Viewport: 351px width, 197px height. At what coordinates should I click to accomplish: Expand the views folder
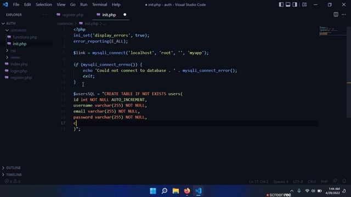(x=7, y=57)
